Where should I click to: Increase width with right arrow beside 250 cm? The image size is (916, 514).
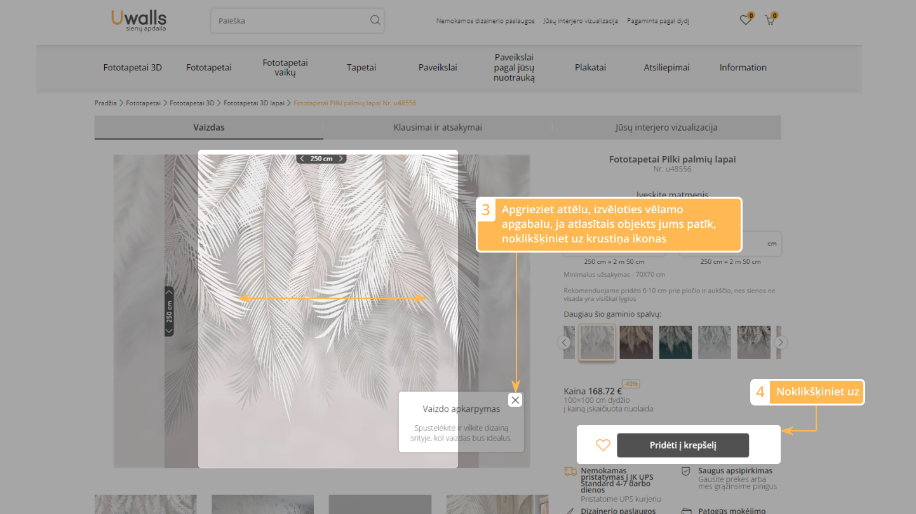pos(341,159)
